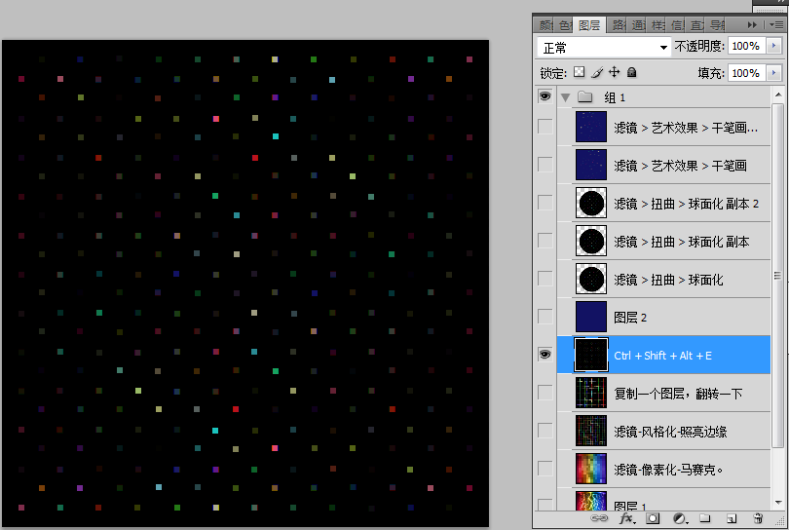Screen dimensions: 789x530
Task: Collapse the 组 1 group triangle
Action: 565,96
